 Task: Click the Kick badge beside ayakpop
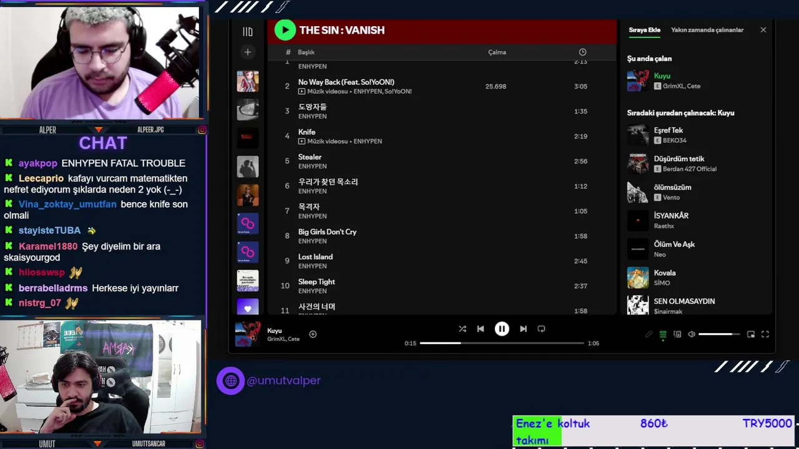click(9, 163)
